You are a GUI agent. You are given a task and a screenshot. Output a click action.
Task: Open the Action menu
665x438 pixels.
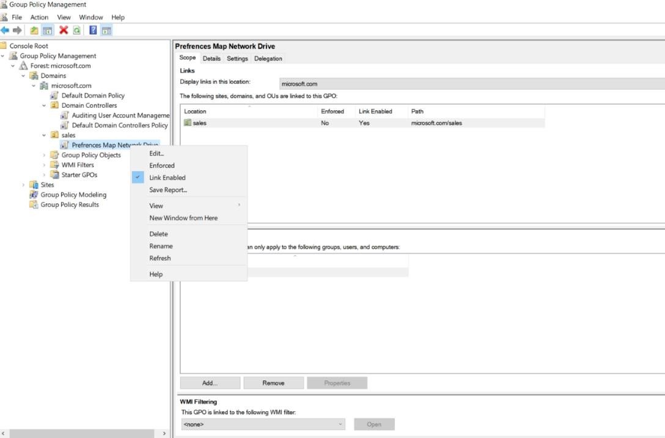coord(40,17)
